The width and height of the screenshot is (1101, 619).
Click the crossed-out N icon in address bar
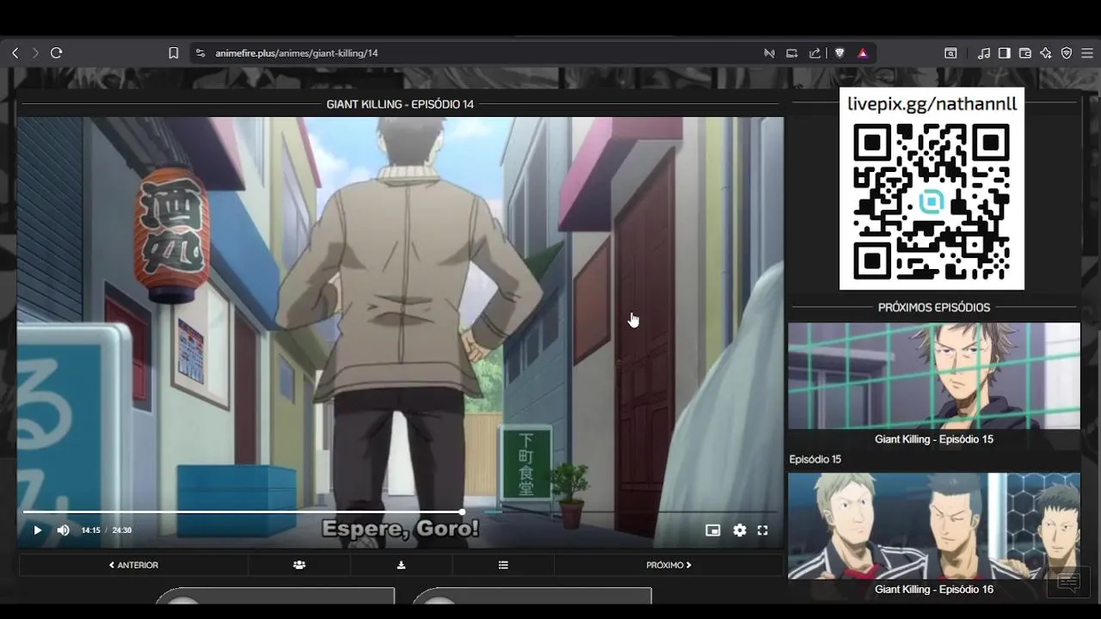(769, 53)
